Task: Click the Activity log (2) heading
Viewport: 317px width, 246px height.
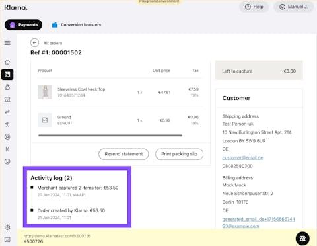Action: tap(52, 178)
